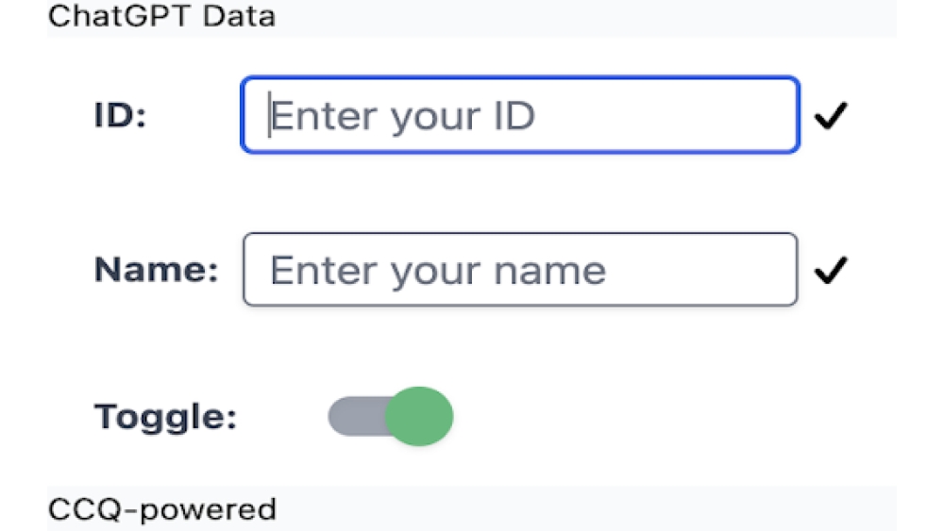Place cursor in the Name input field

coord(519,270)
